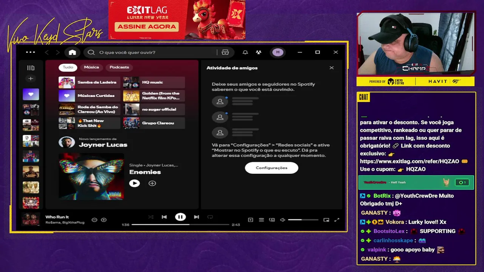Open Grupo Clareou shortcut
This screenshot has width=484, height=272.
(154, 123)
